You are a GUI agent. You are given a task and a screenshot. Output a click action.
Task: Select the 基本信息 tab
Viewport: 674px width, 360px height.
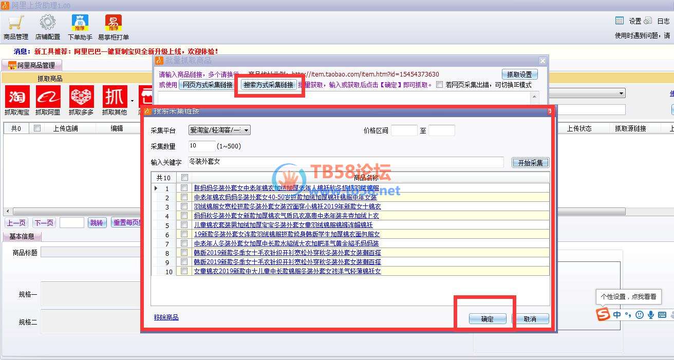coord(22,236)
